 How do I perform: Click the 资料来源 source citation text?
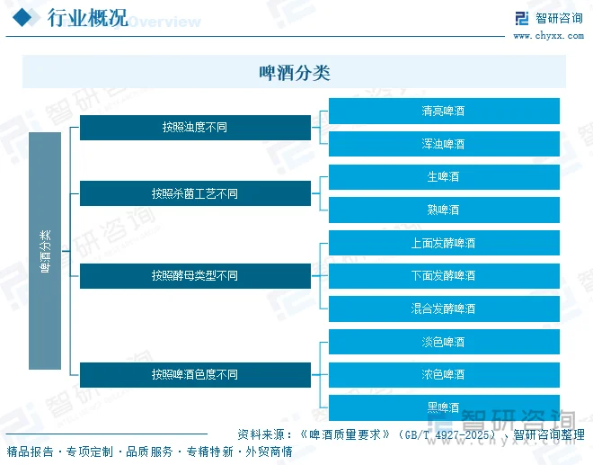[412, 434]
